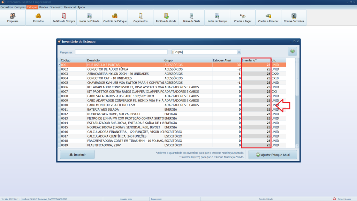Open the Estoque menu
The height and width of the screenshot is (201, 357).
pos(32,7)
